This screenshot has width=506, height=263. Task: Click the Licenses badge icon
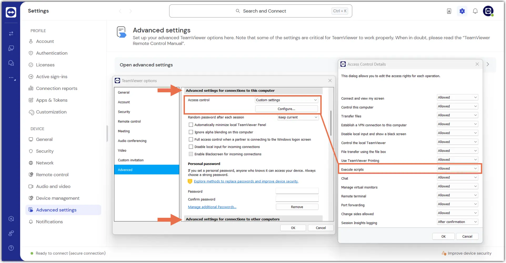point(31,65)
